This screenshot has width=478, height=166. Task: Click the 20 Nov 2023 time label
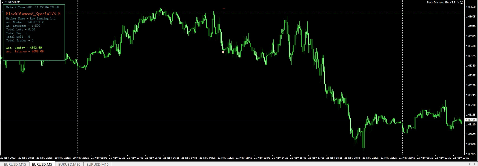tap(8, 158)
